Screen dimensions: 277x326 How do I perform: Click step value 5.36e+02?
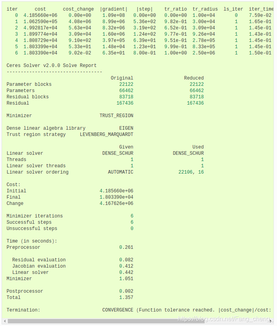pyautogui.click(x=144, y=22)
